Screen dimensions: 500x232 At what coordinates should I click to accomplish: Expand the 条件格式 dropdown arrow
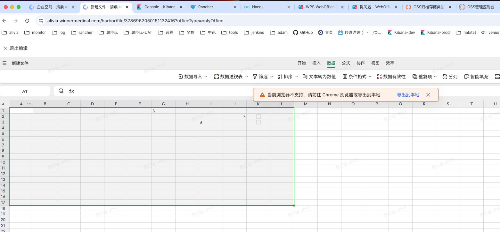click(x=370, y=77)
